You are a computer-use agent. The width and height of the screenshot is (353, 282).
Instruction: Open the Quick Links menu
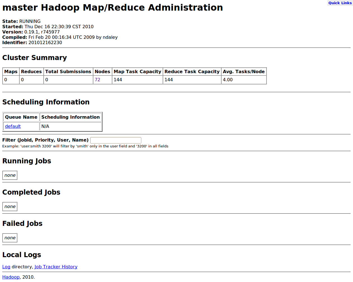[340, 3]
